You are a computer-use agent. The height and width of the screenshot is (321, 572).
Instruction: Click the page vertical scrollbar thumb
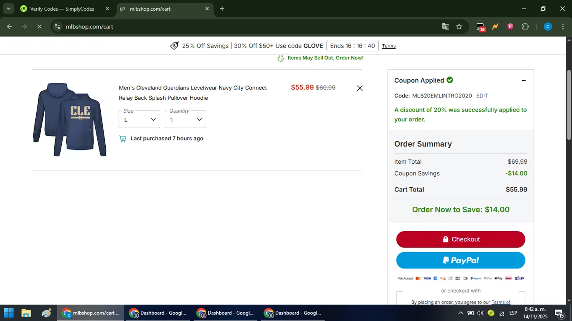569,105
